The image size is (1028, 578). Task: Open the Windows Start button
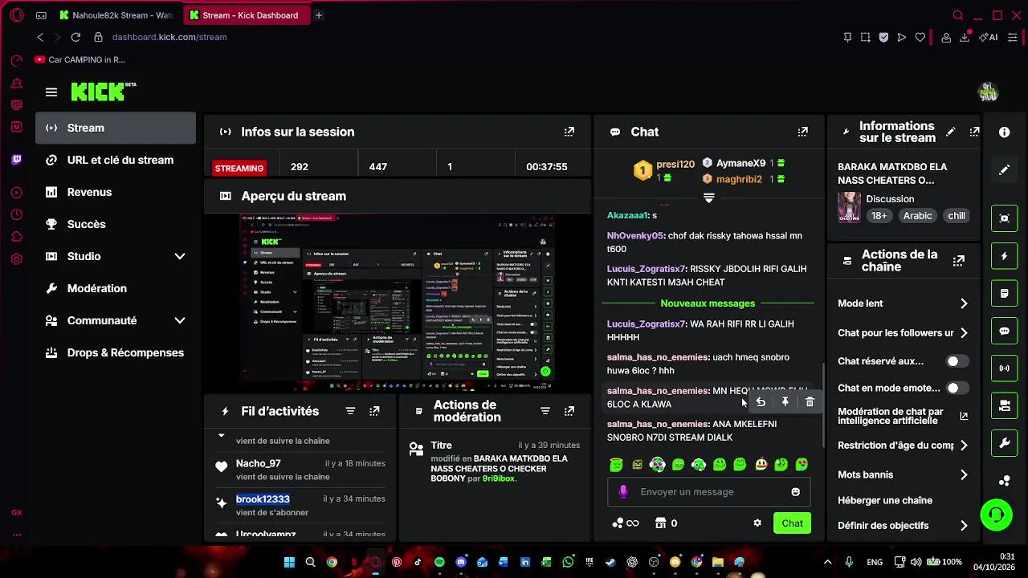(x=289, y=563)
